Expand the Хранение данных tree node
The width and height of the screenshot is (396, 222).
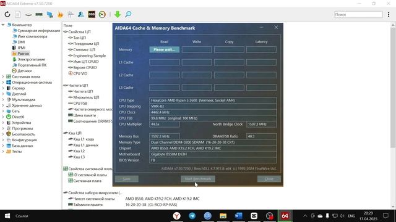pyautogui.click(x=3, y=105)
